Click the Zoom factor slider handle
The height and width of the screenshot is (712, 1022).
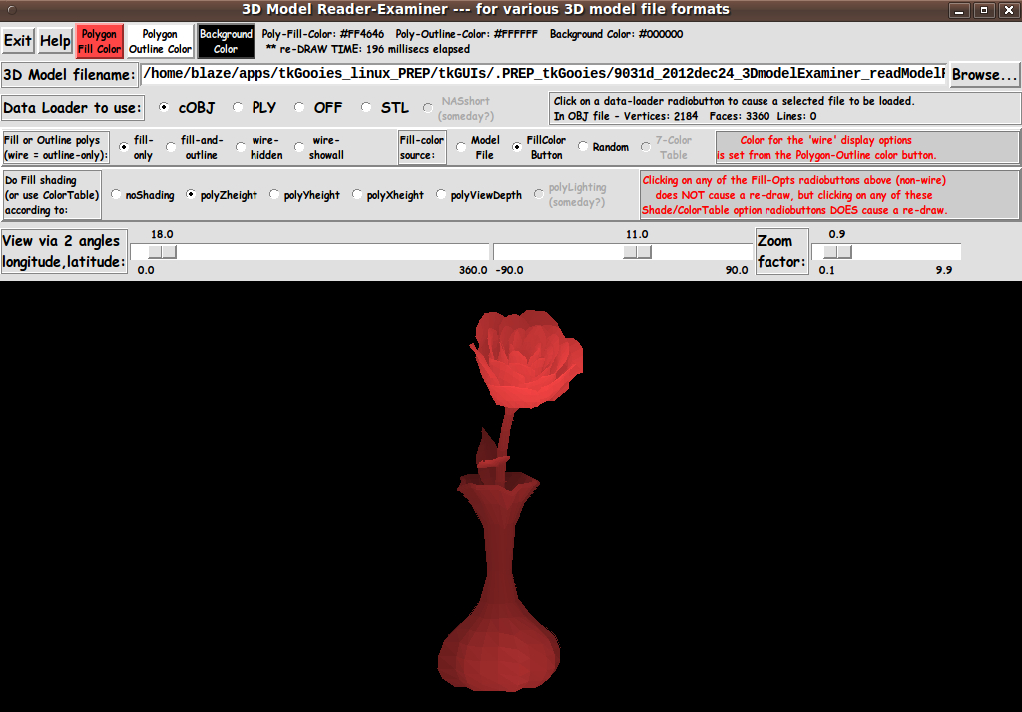pos(837,252)
